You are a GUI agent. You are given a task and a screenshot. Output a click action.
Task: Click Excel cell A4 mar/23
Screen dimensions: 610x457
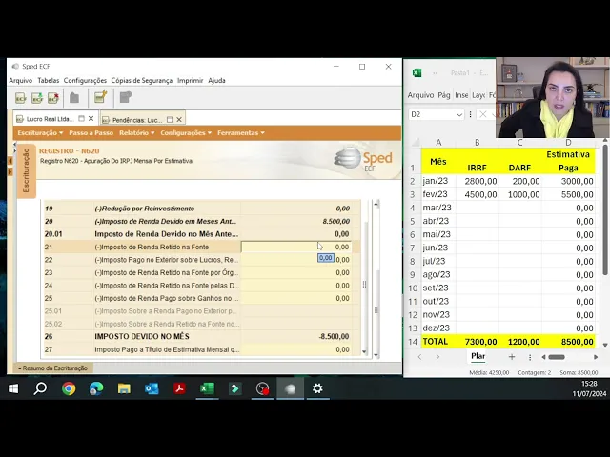coord(438,208)
